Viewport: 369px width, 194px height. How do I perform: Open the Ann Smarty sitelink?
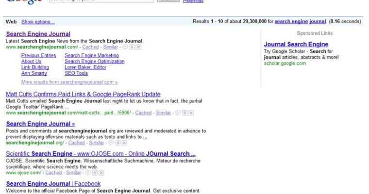[34, 73]
